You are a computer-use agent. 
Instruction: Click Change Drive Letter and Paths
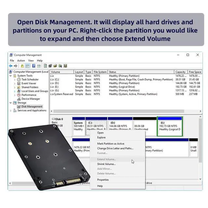pos(115,149)
